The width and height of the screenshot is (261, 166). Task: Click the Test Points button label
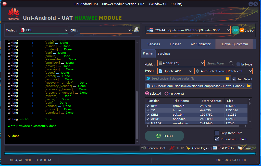click(226, 148)
